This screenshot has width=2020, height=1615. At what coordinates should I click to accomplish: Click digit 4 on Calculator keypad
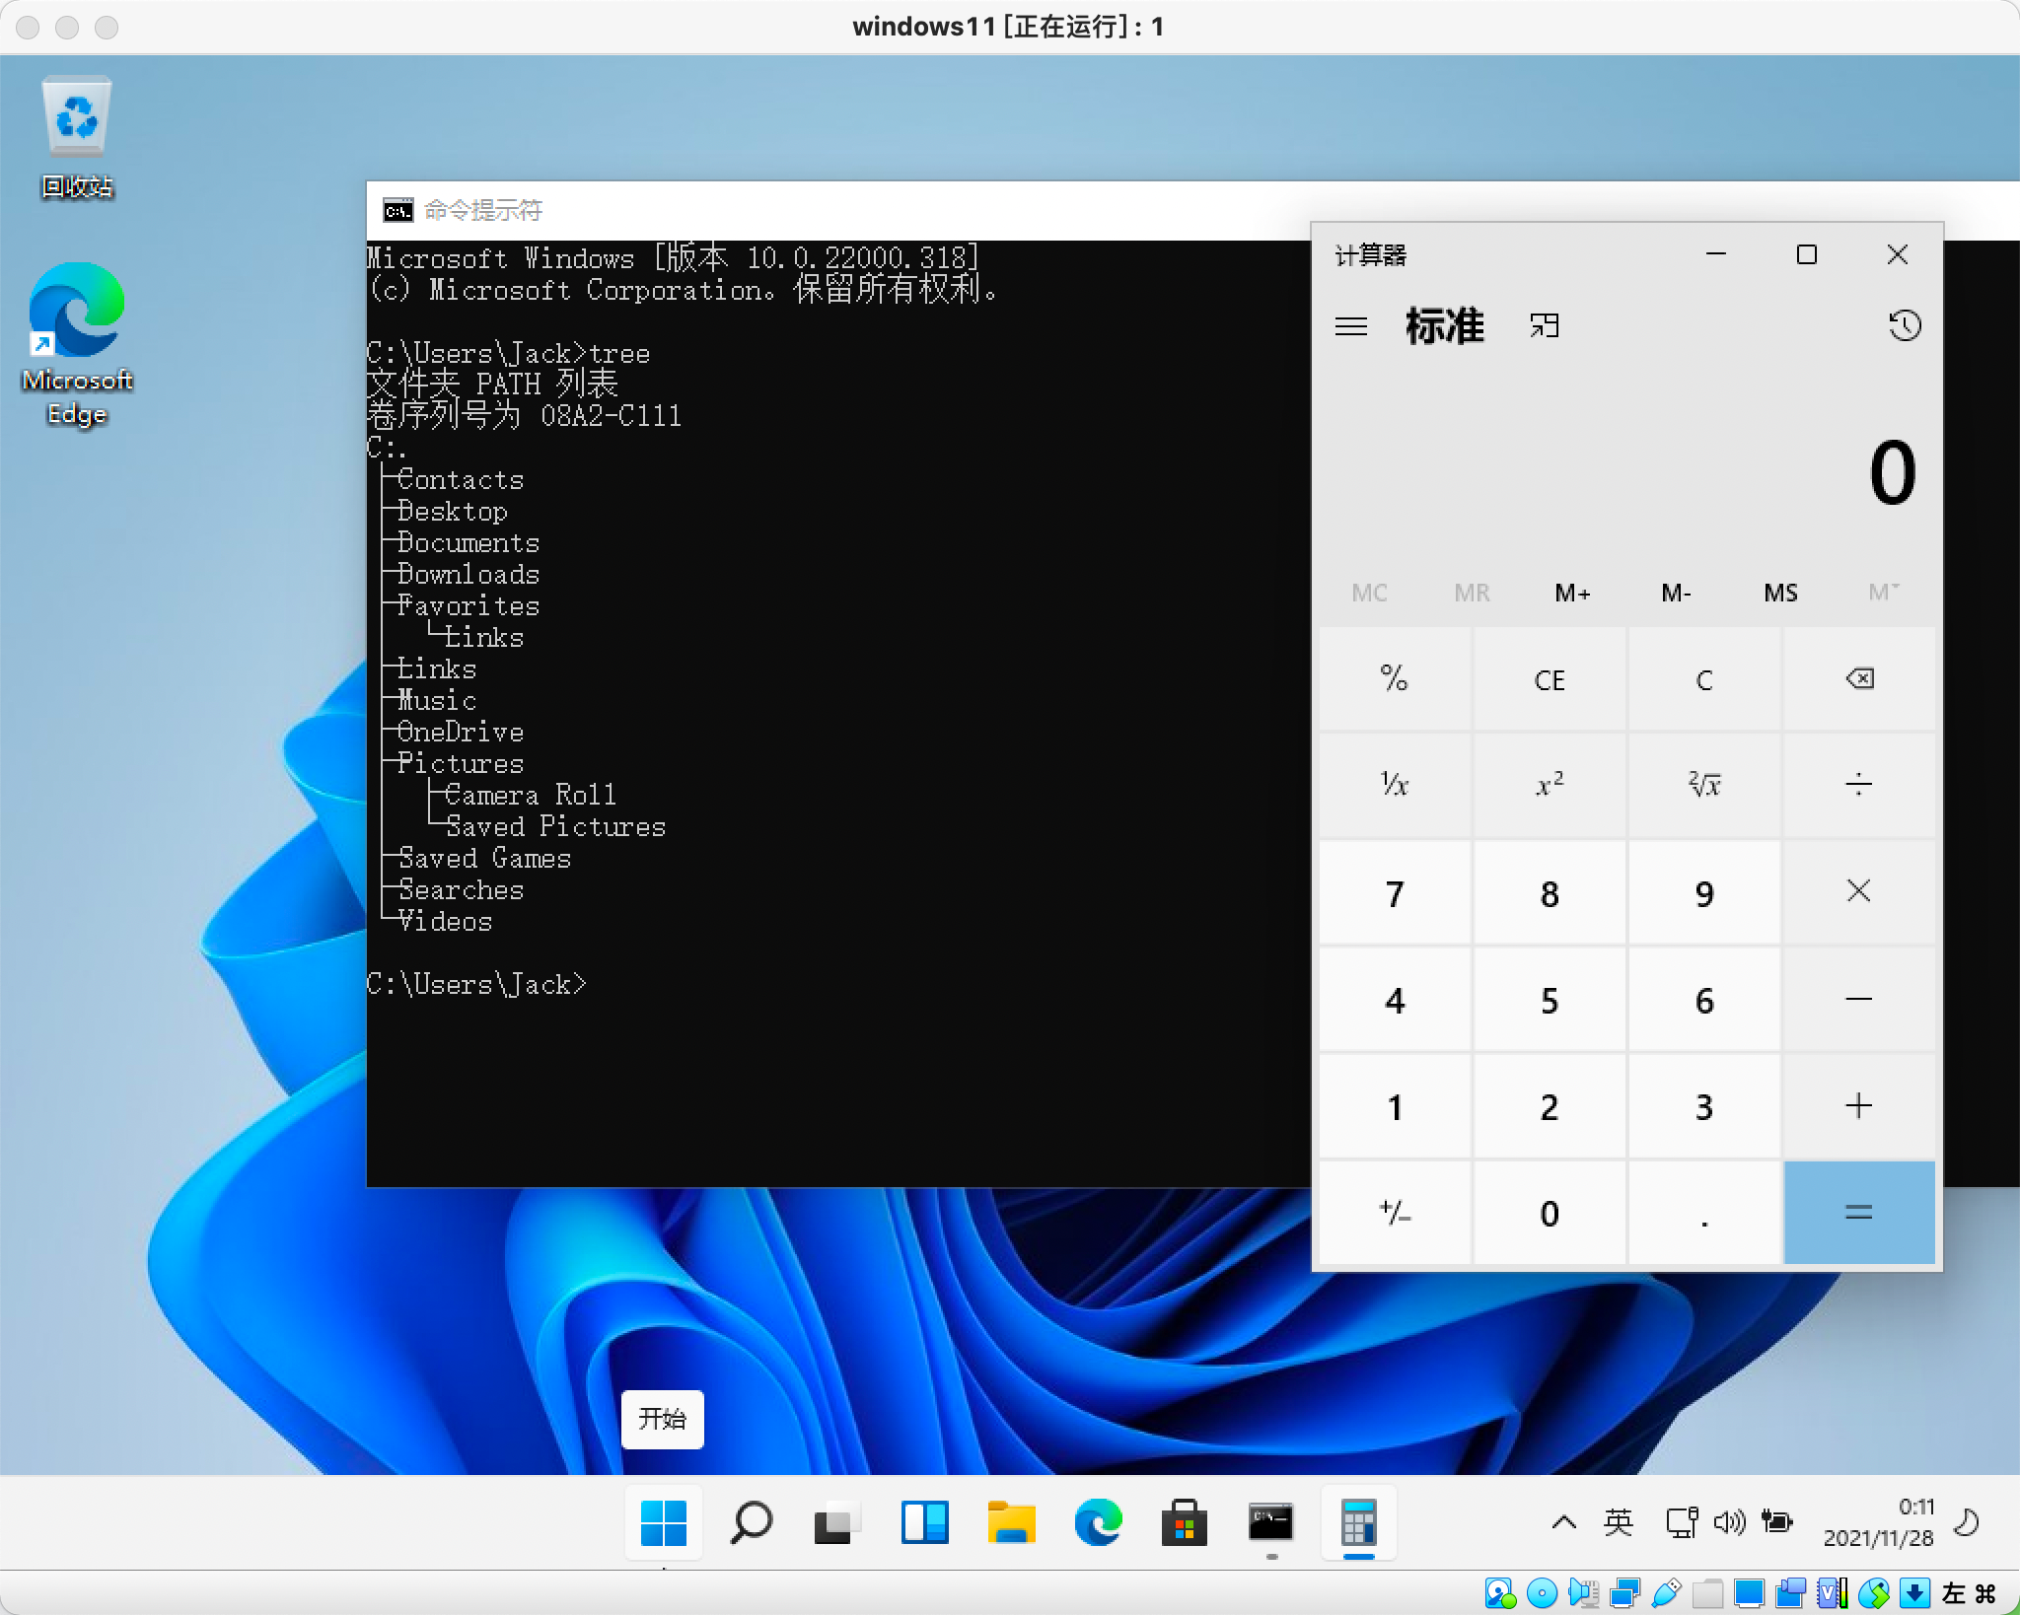click(1395, 1000)
